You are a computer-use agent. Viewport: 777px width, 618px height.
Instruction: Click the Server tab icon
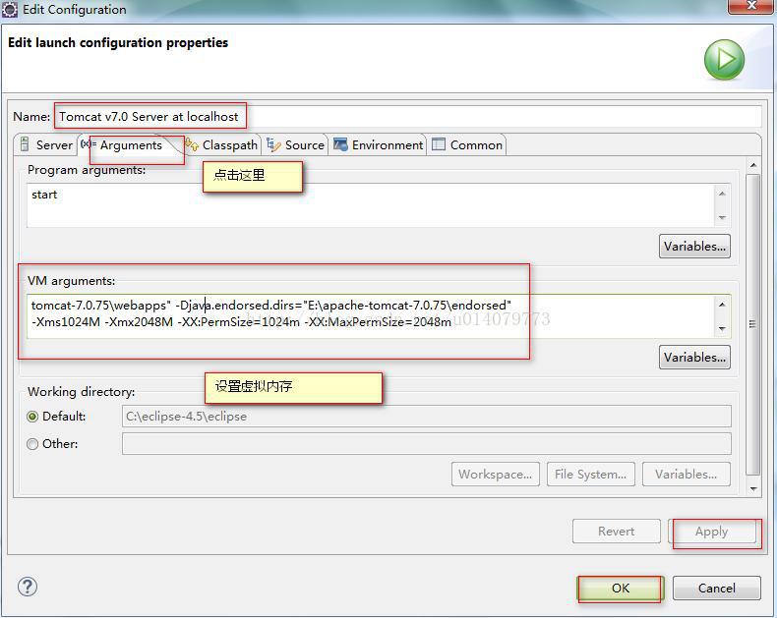(25, 144)
